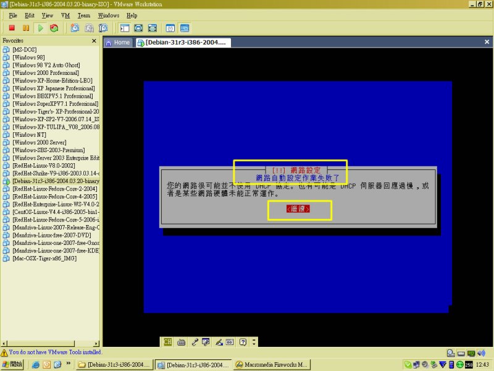Image resolution: width=494 pixels, height=371 pixels.
Task: Open the VM menu
Action: pos(65,15)
